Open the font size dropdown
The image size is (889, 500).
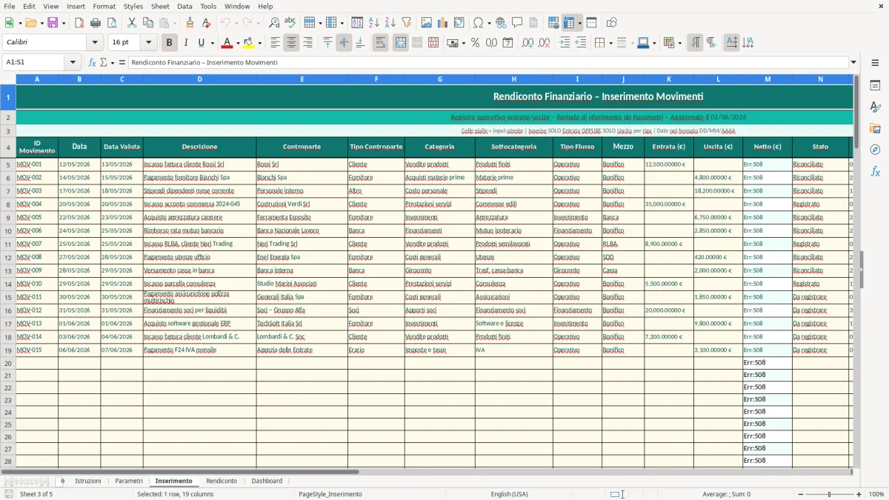148,43
